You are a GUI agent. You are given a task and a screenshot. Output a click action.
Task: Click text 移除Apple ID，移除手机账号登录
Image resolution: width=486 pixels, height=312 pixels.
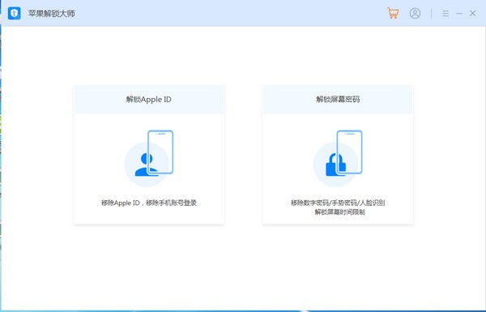click(149, 203)
